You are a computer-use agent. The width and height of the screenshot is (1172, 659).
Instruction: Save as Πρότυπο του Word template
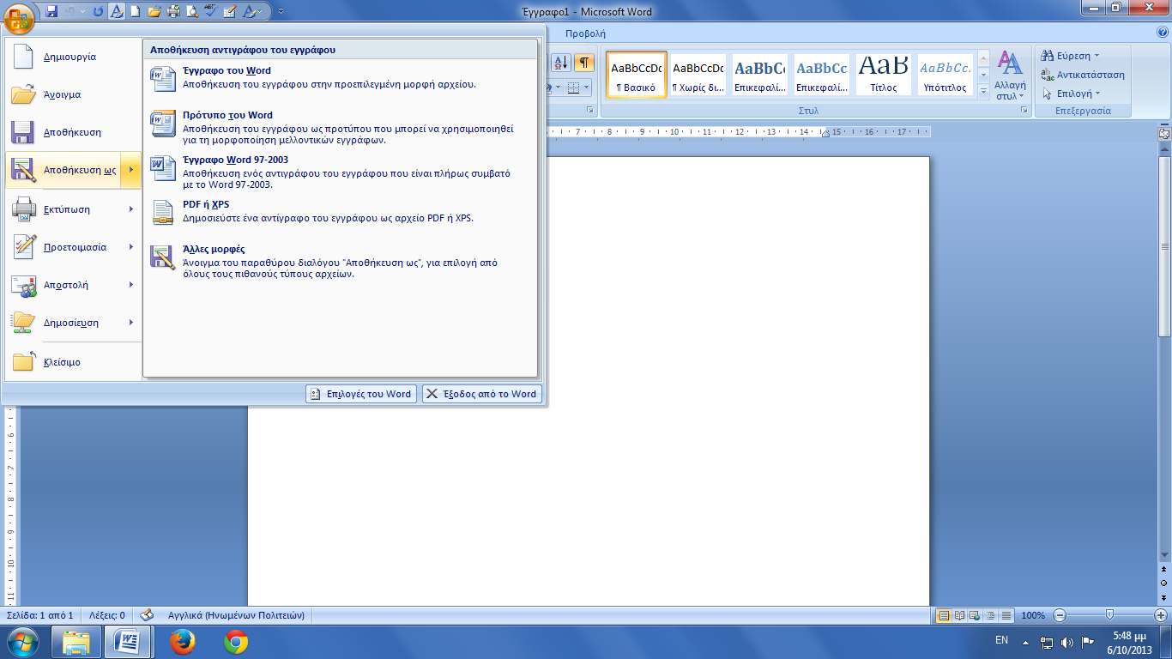(341, 128)
